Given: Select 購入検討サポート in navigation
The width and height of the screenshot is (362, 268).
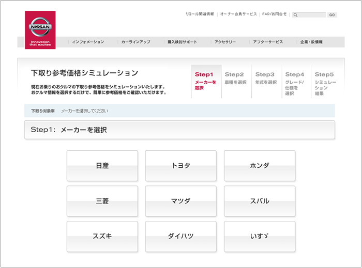Looking at the screenshot, I should (x=182, y=42).
